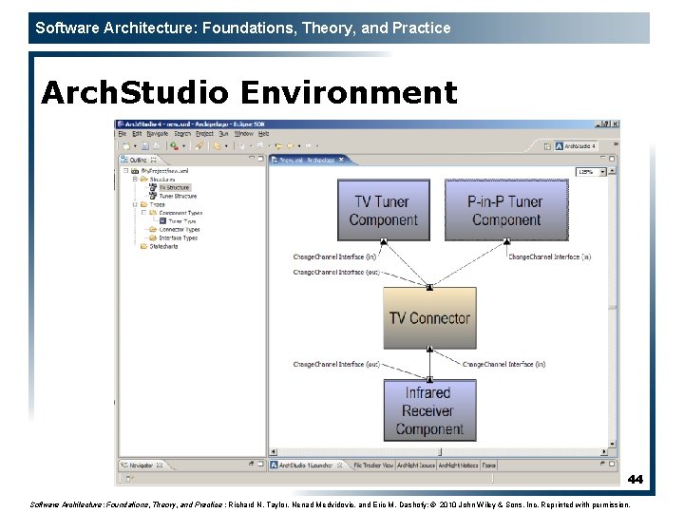Click the Save toolbar icon
This screenshot has height=513, width=684.
click(144, 146)
